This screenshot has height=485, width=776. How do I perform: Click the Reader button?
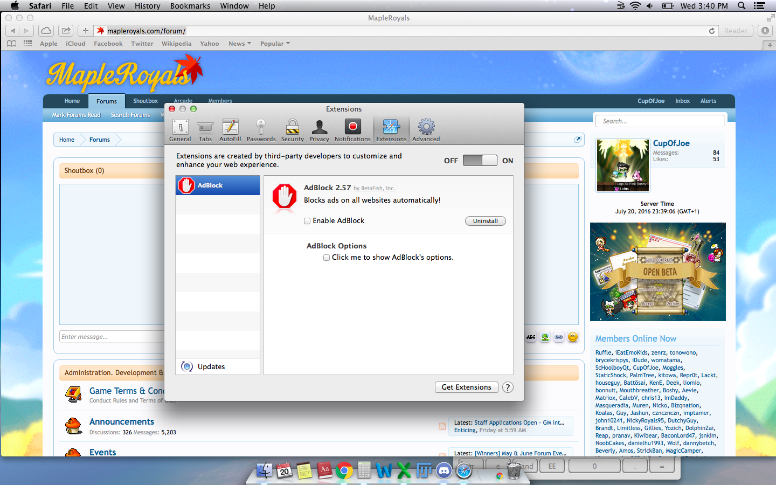736,31
